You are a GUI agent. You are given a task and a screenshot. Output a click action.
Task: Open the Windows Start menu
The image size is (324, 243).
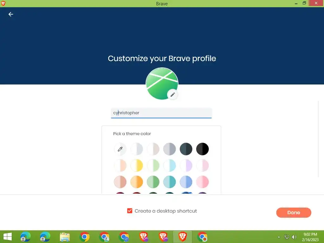pos(8,237)
